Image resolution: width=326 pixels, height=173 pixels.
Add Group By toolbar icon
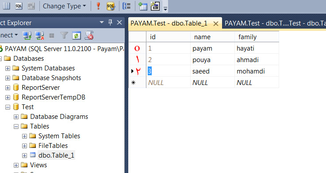(127, 6)
